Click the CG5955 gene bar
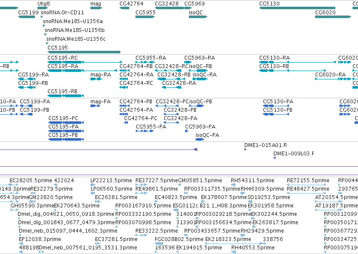This screenshot has height=254, width=358. [x=145, y=17]
